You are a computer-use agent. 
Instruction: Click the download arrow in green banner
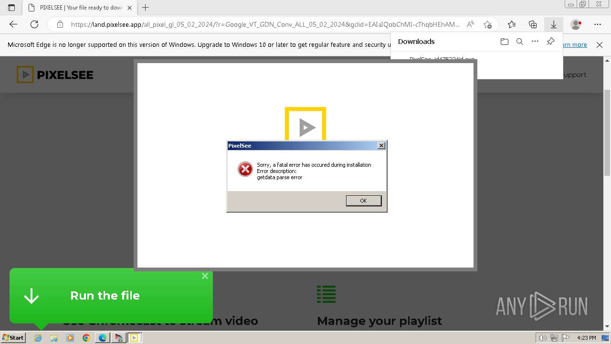[x=32, y=296]
